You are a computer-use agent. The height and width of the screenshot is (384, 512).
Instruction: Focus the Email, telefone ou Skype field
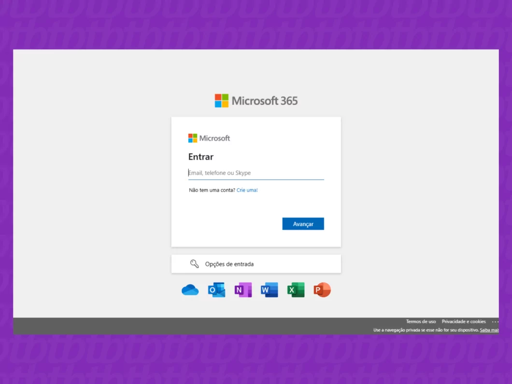(x=256, y=173)
